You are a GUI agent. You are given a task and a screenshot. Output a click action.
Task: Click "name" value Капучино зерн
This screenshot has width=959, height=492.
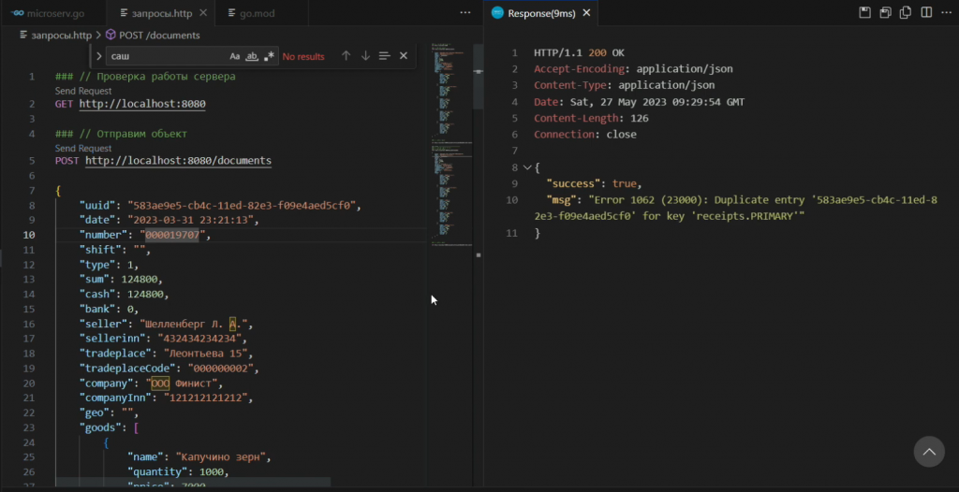(223, 457)
